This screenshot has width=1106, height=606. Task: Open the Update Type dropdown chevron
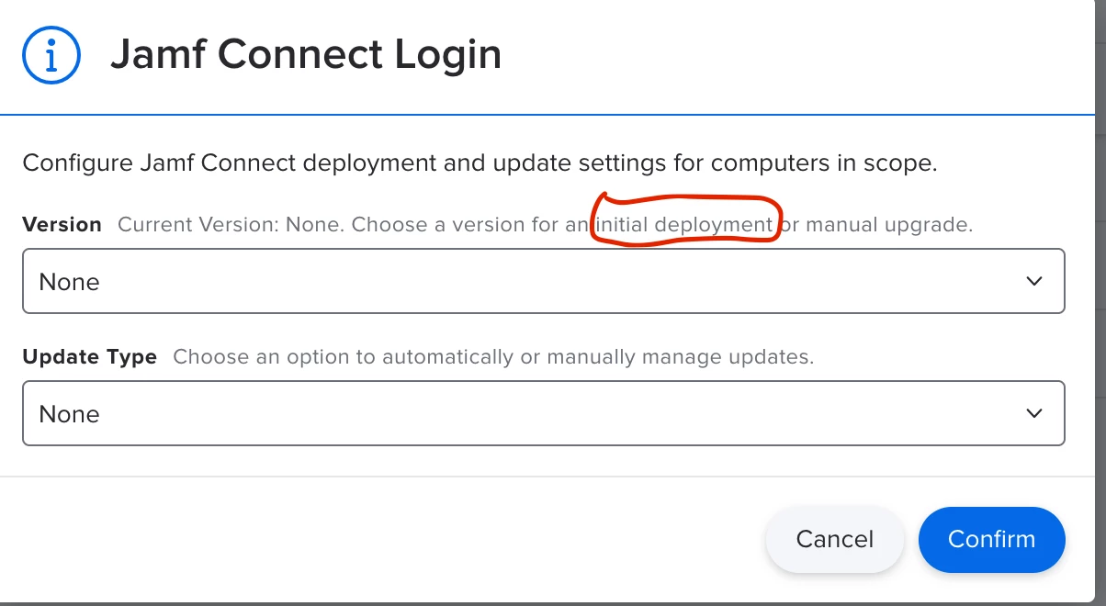click(1034, 413)
